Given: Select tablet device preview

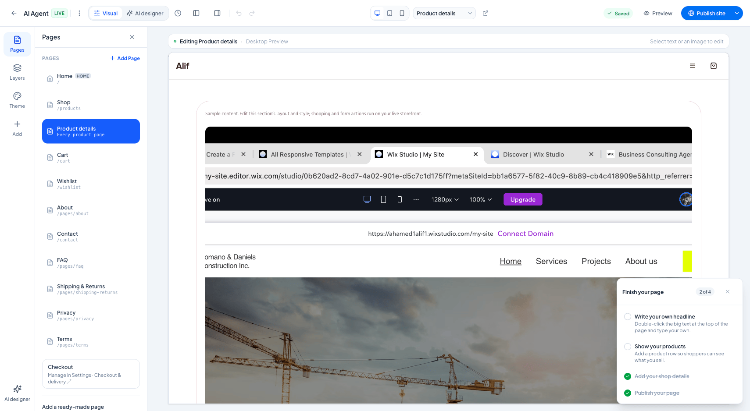Looking at the screenshot, I should (x=389, y=13).
